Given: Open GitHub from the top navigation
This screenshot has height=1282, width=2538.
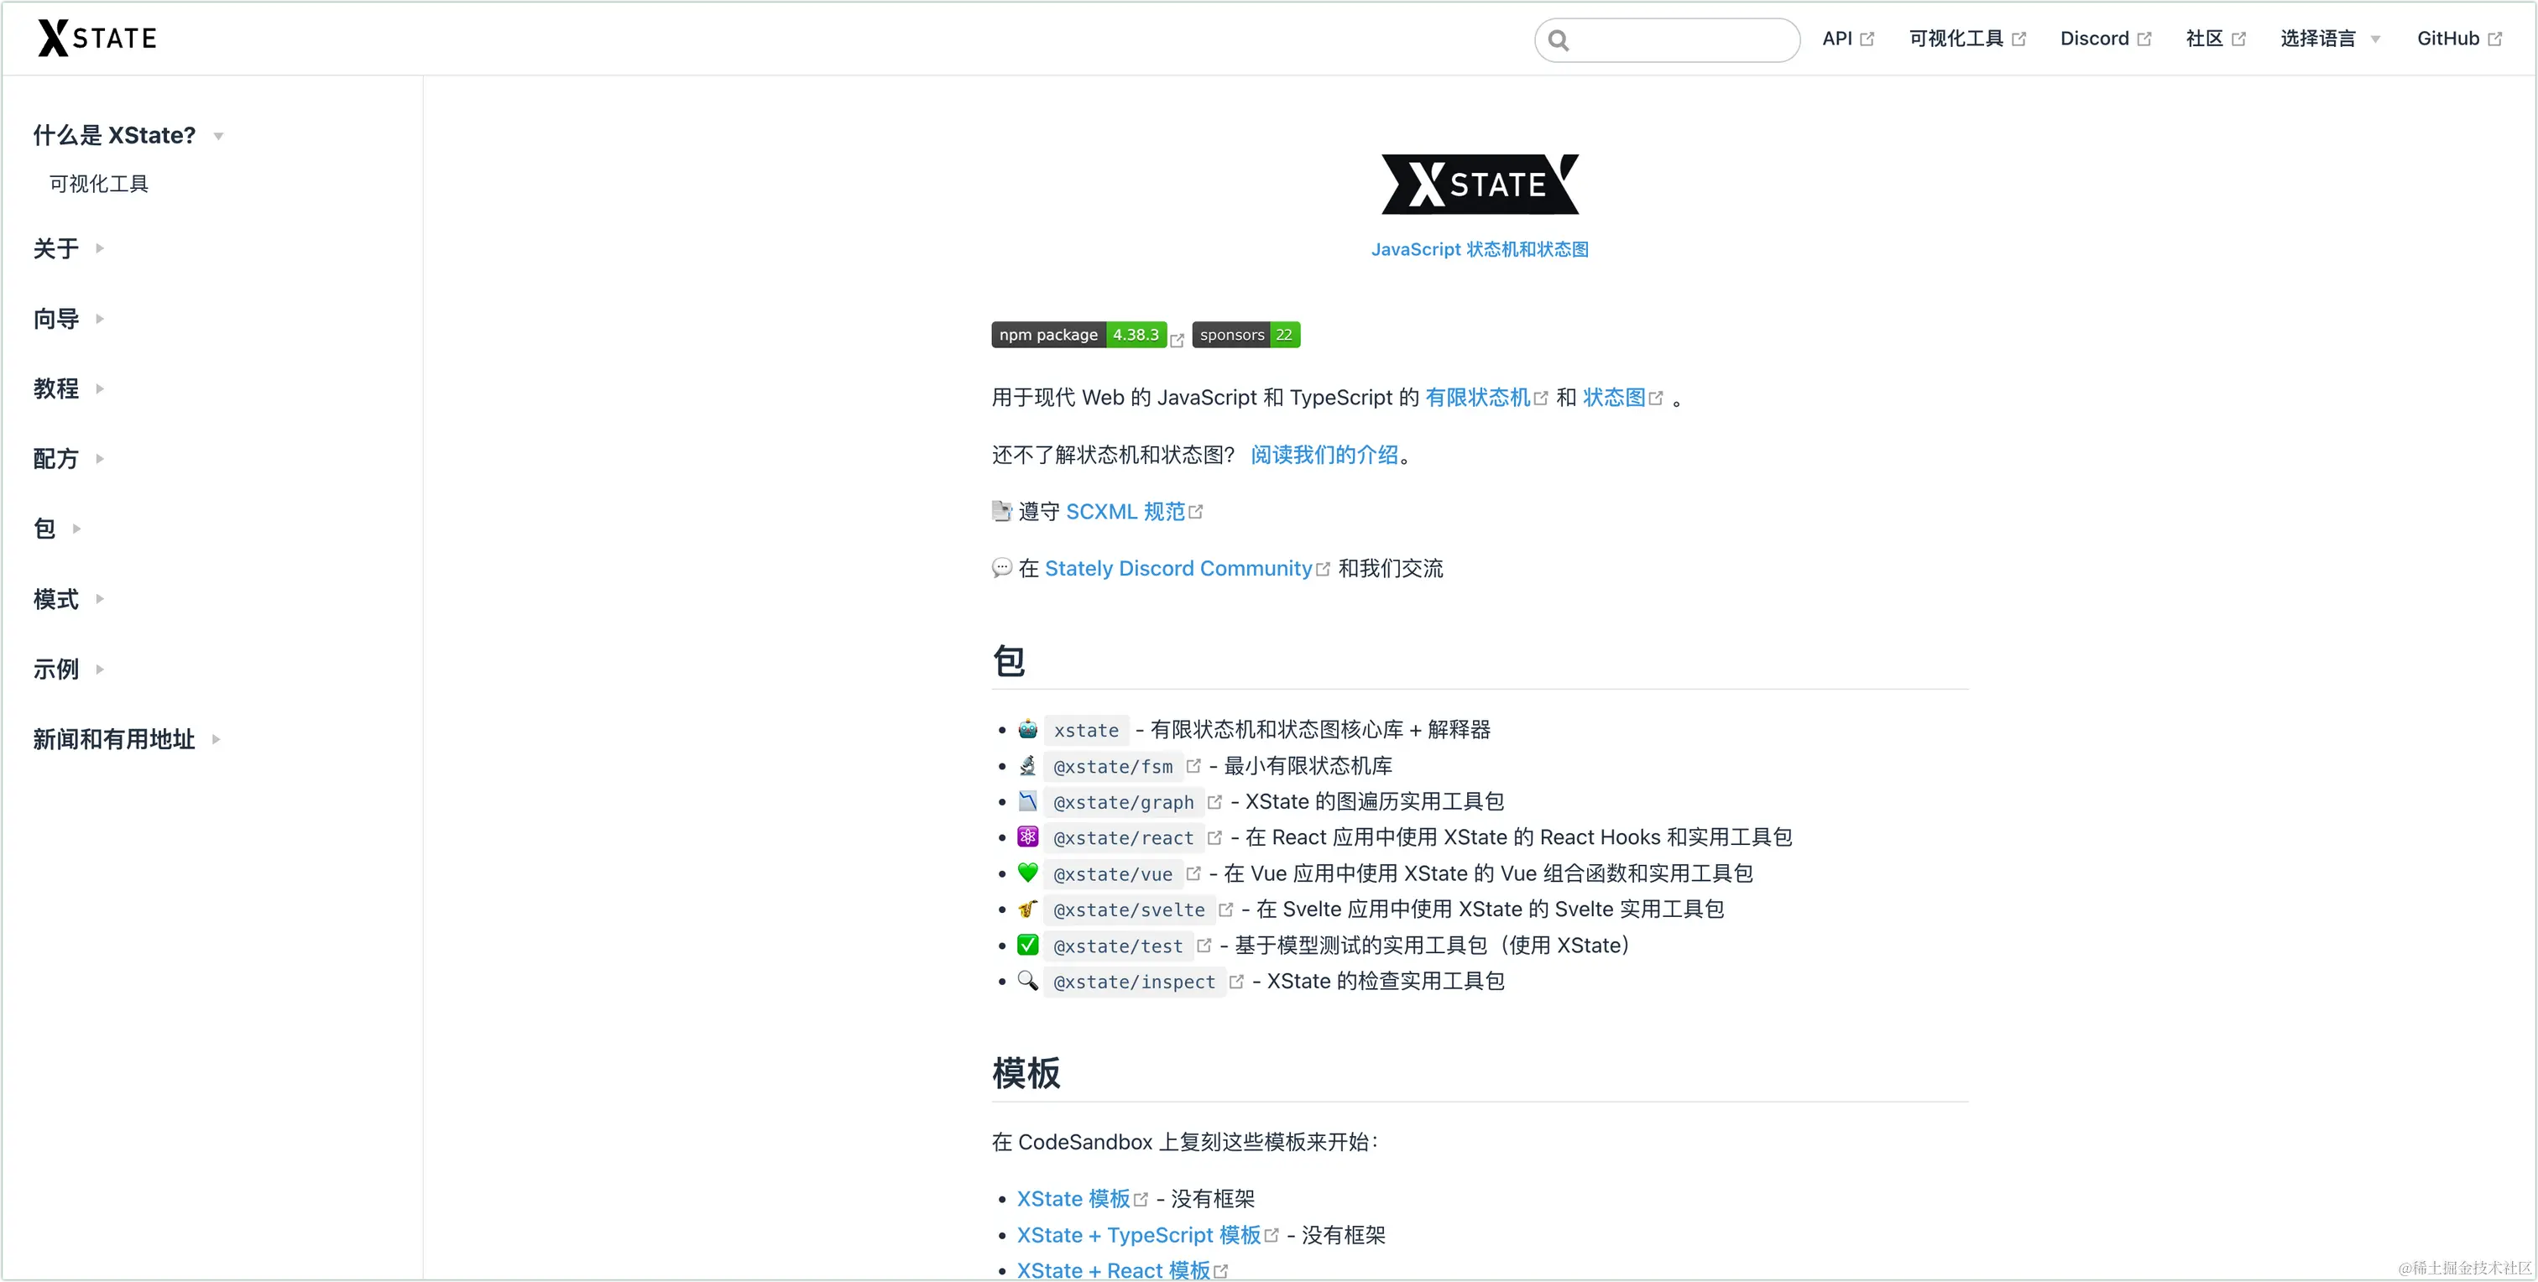Looking at the screenshot, I should coord(2459,39).
